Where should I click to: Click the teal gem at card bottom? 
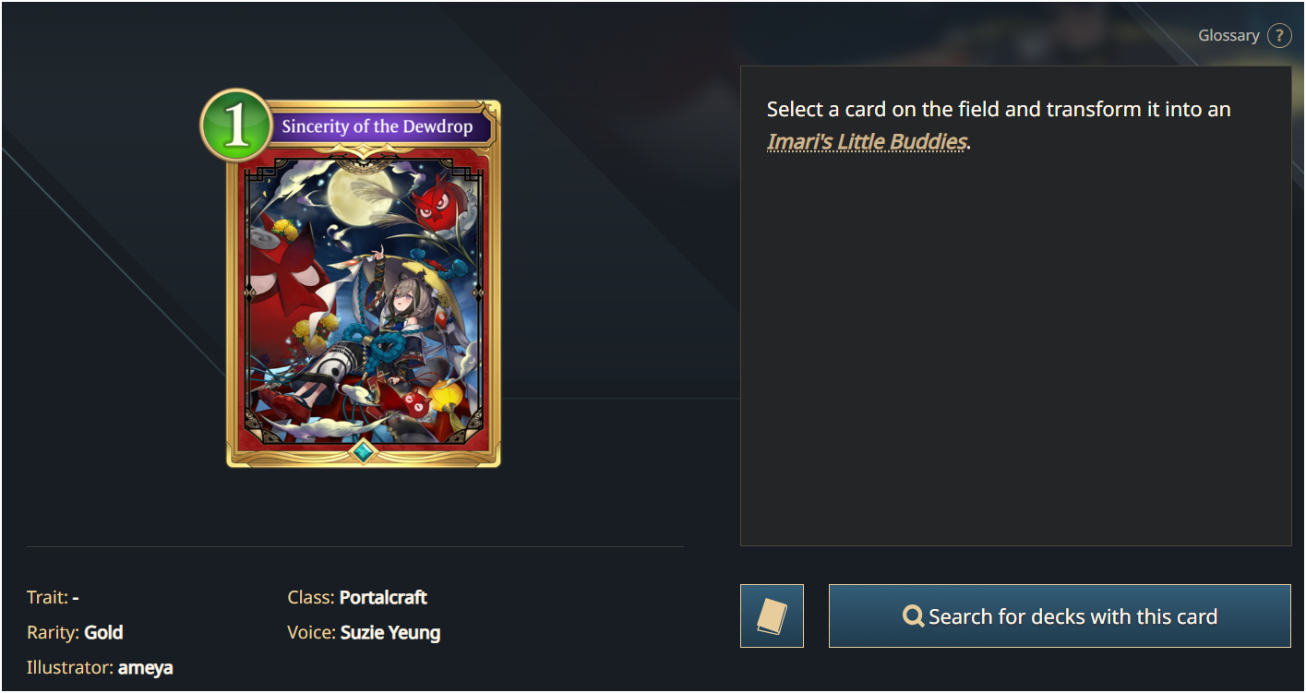click(x=364, y=451)
